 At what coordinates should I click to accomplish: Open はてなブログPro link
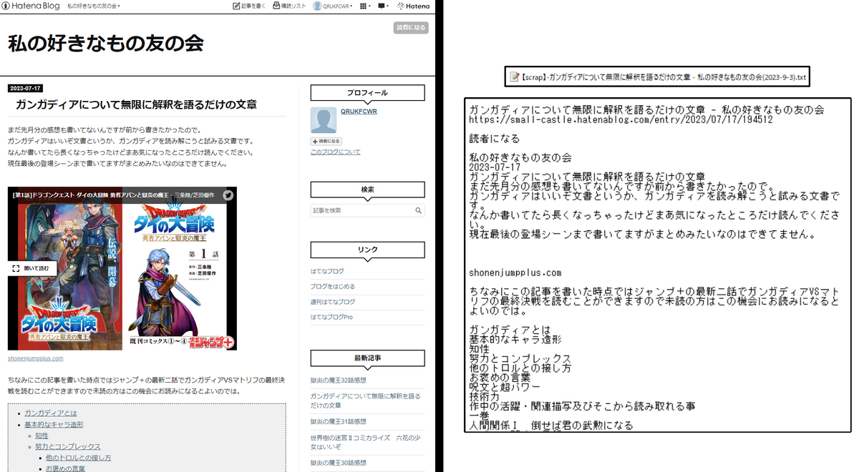[x=331, y=317]
